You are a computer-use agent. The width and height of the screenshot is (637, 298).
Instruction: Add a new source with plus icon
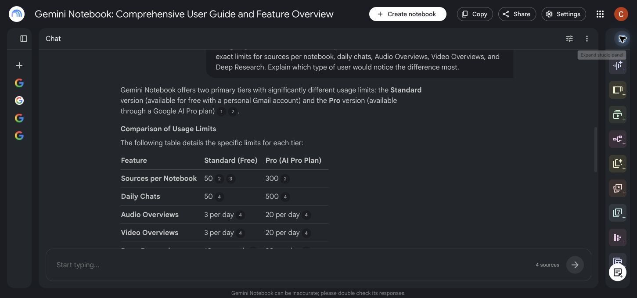(x=19, y=65)
